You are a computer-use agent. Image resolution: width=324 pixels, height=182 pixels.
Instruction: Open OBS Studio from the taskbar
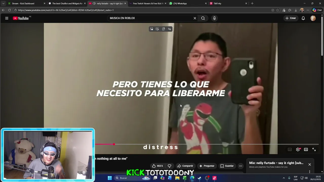coord(207,178)
